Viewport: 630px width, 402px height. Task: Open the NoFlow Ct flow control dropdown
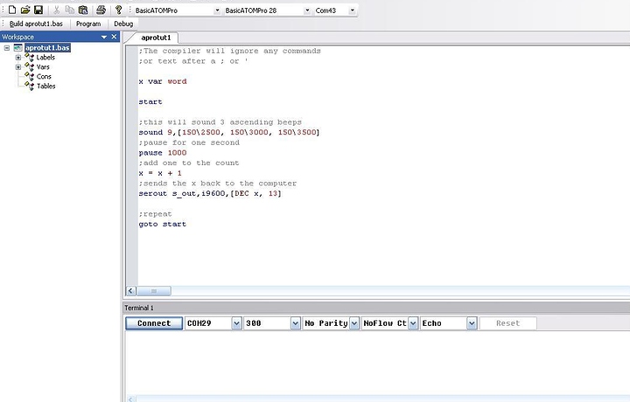413,323
